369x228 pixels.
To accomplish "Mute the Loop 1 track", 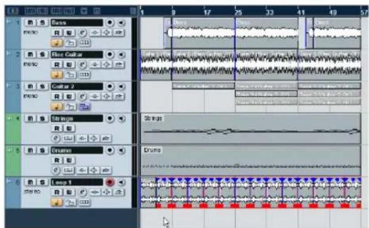I will coord(30,183).
